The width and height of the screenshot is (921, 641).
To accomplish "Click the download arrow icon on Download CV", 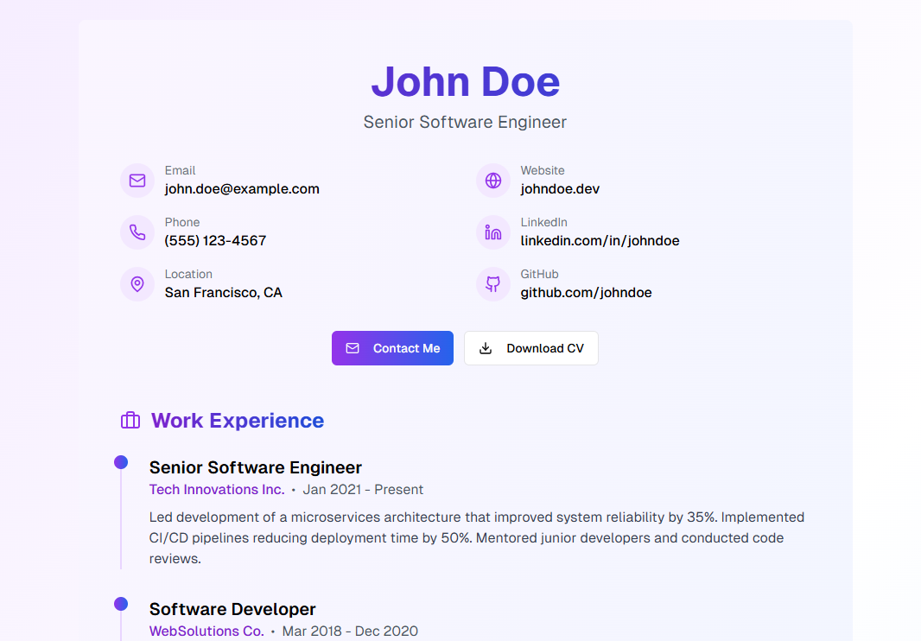I will [486, 348].
